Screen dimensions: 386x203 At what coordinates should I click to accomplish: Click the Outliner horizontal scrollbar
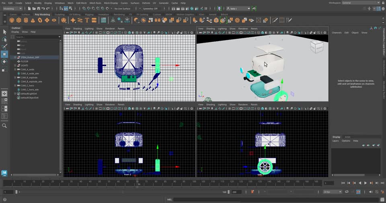[35, 175]
